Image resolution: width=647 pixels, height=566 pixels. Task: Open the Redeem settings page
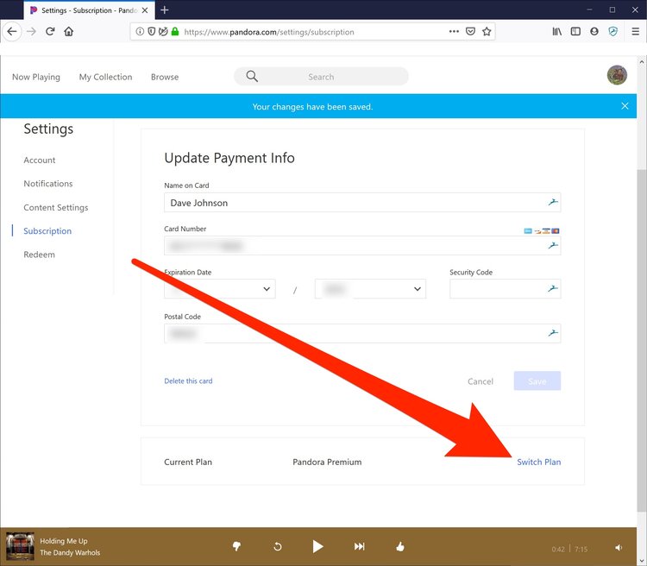39,255
